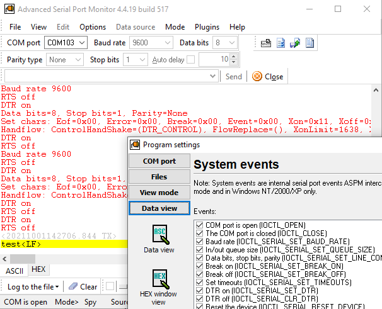Open the Stop bits dropdown
The width and height of the screenshot is (382, 309).
click(x=142, y=60)
